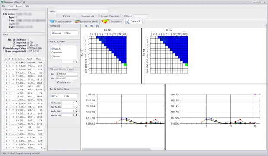The image size is (268, 156).
Task: Open the Inversion tab with colored icon
Action: pos(112,22)
